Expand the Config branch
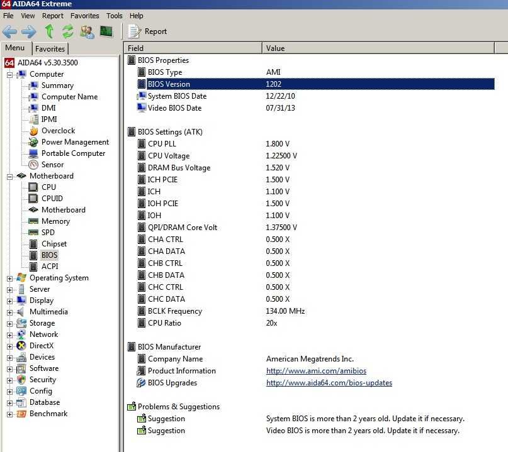The image size is (508, 452). pos(9,392)
